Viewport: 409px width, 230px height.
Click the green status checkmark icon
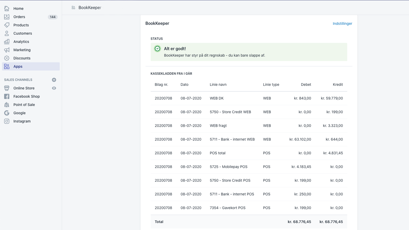157,49
